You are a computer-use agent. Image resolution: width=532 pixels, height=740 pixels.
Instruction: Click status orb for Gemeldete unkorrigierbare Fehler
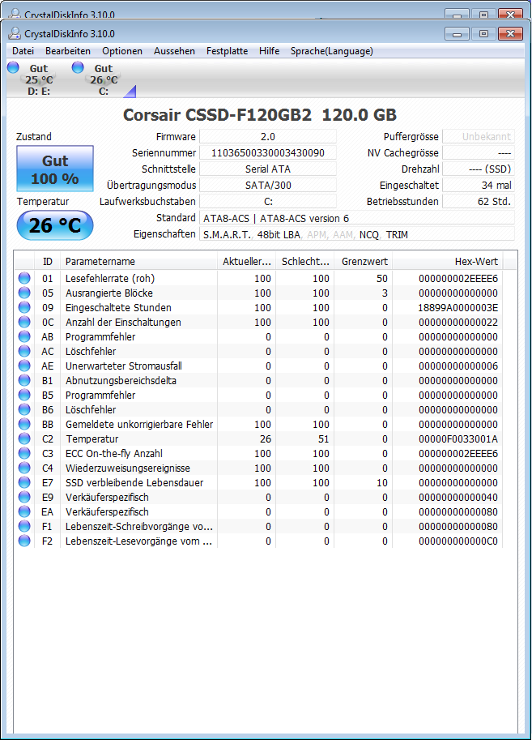click(24, 424)
